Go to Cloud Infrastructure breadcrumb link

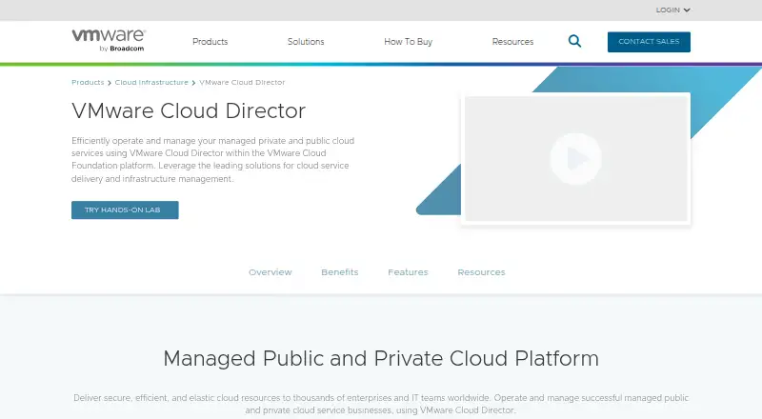click(151, 83)
